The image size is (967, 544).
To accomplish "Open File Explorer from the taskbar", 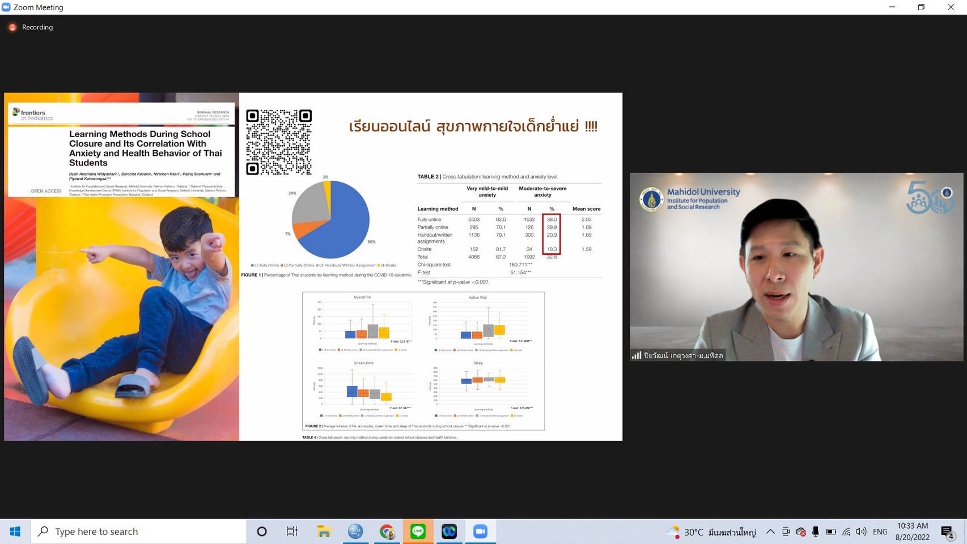I will coord(324,532).
